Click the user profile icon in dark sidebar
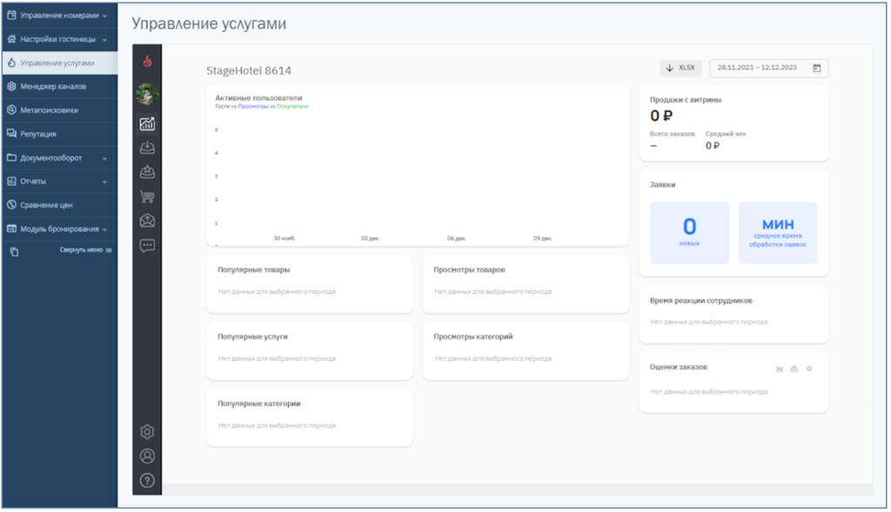This screenshot has height=512, width=891. [x=147, y=455]
